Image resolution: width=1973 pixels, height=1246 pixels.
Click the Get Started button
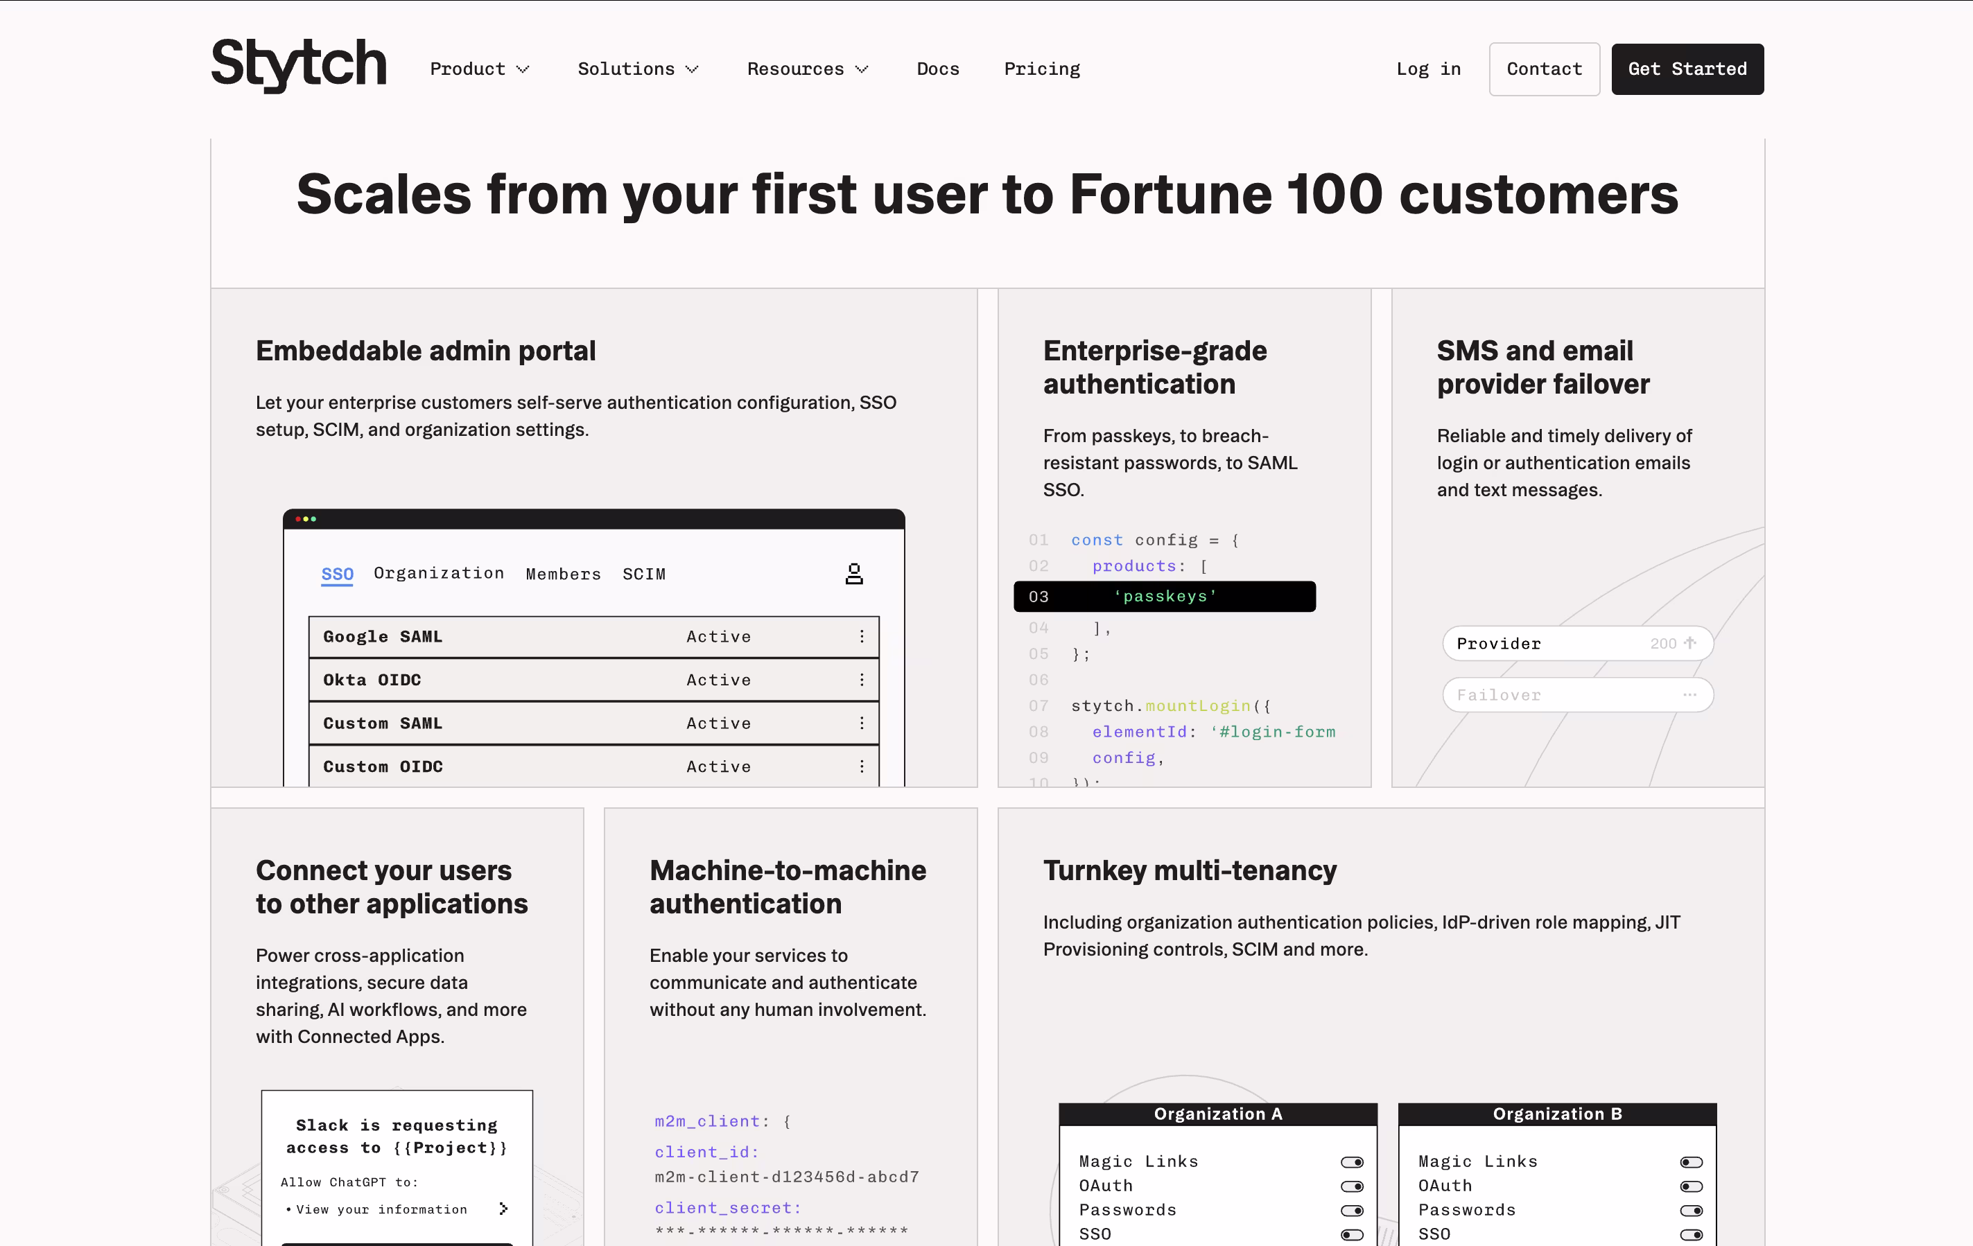1686,69
